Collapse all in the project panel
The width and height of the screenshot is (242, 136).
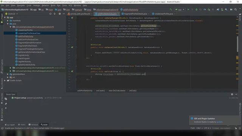pyautogui.click(x=54, y=14)
